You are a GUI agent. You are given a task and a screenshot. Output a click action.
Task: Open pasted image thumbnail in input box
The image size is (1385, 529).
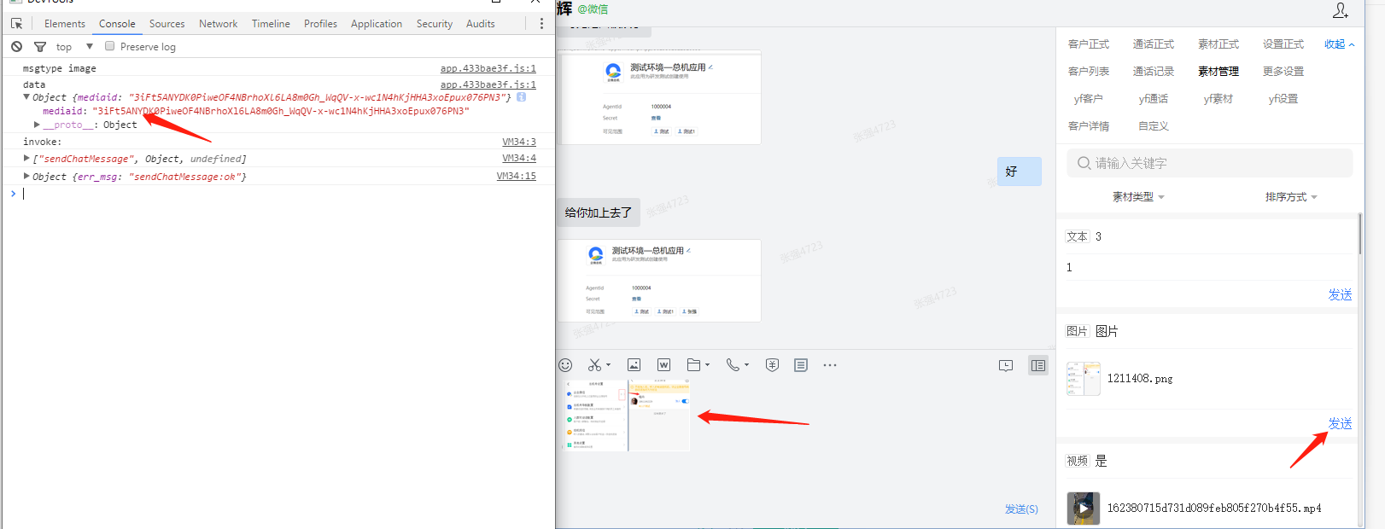pyautogui.click(x=627, y=416)
